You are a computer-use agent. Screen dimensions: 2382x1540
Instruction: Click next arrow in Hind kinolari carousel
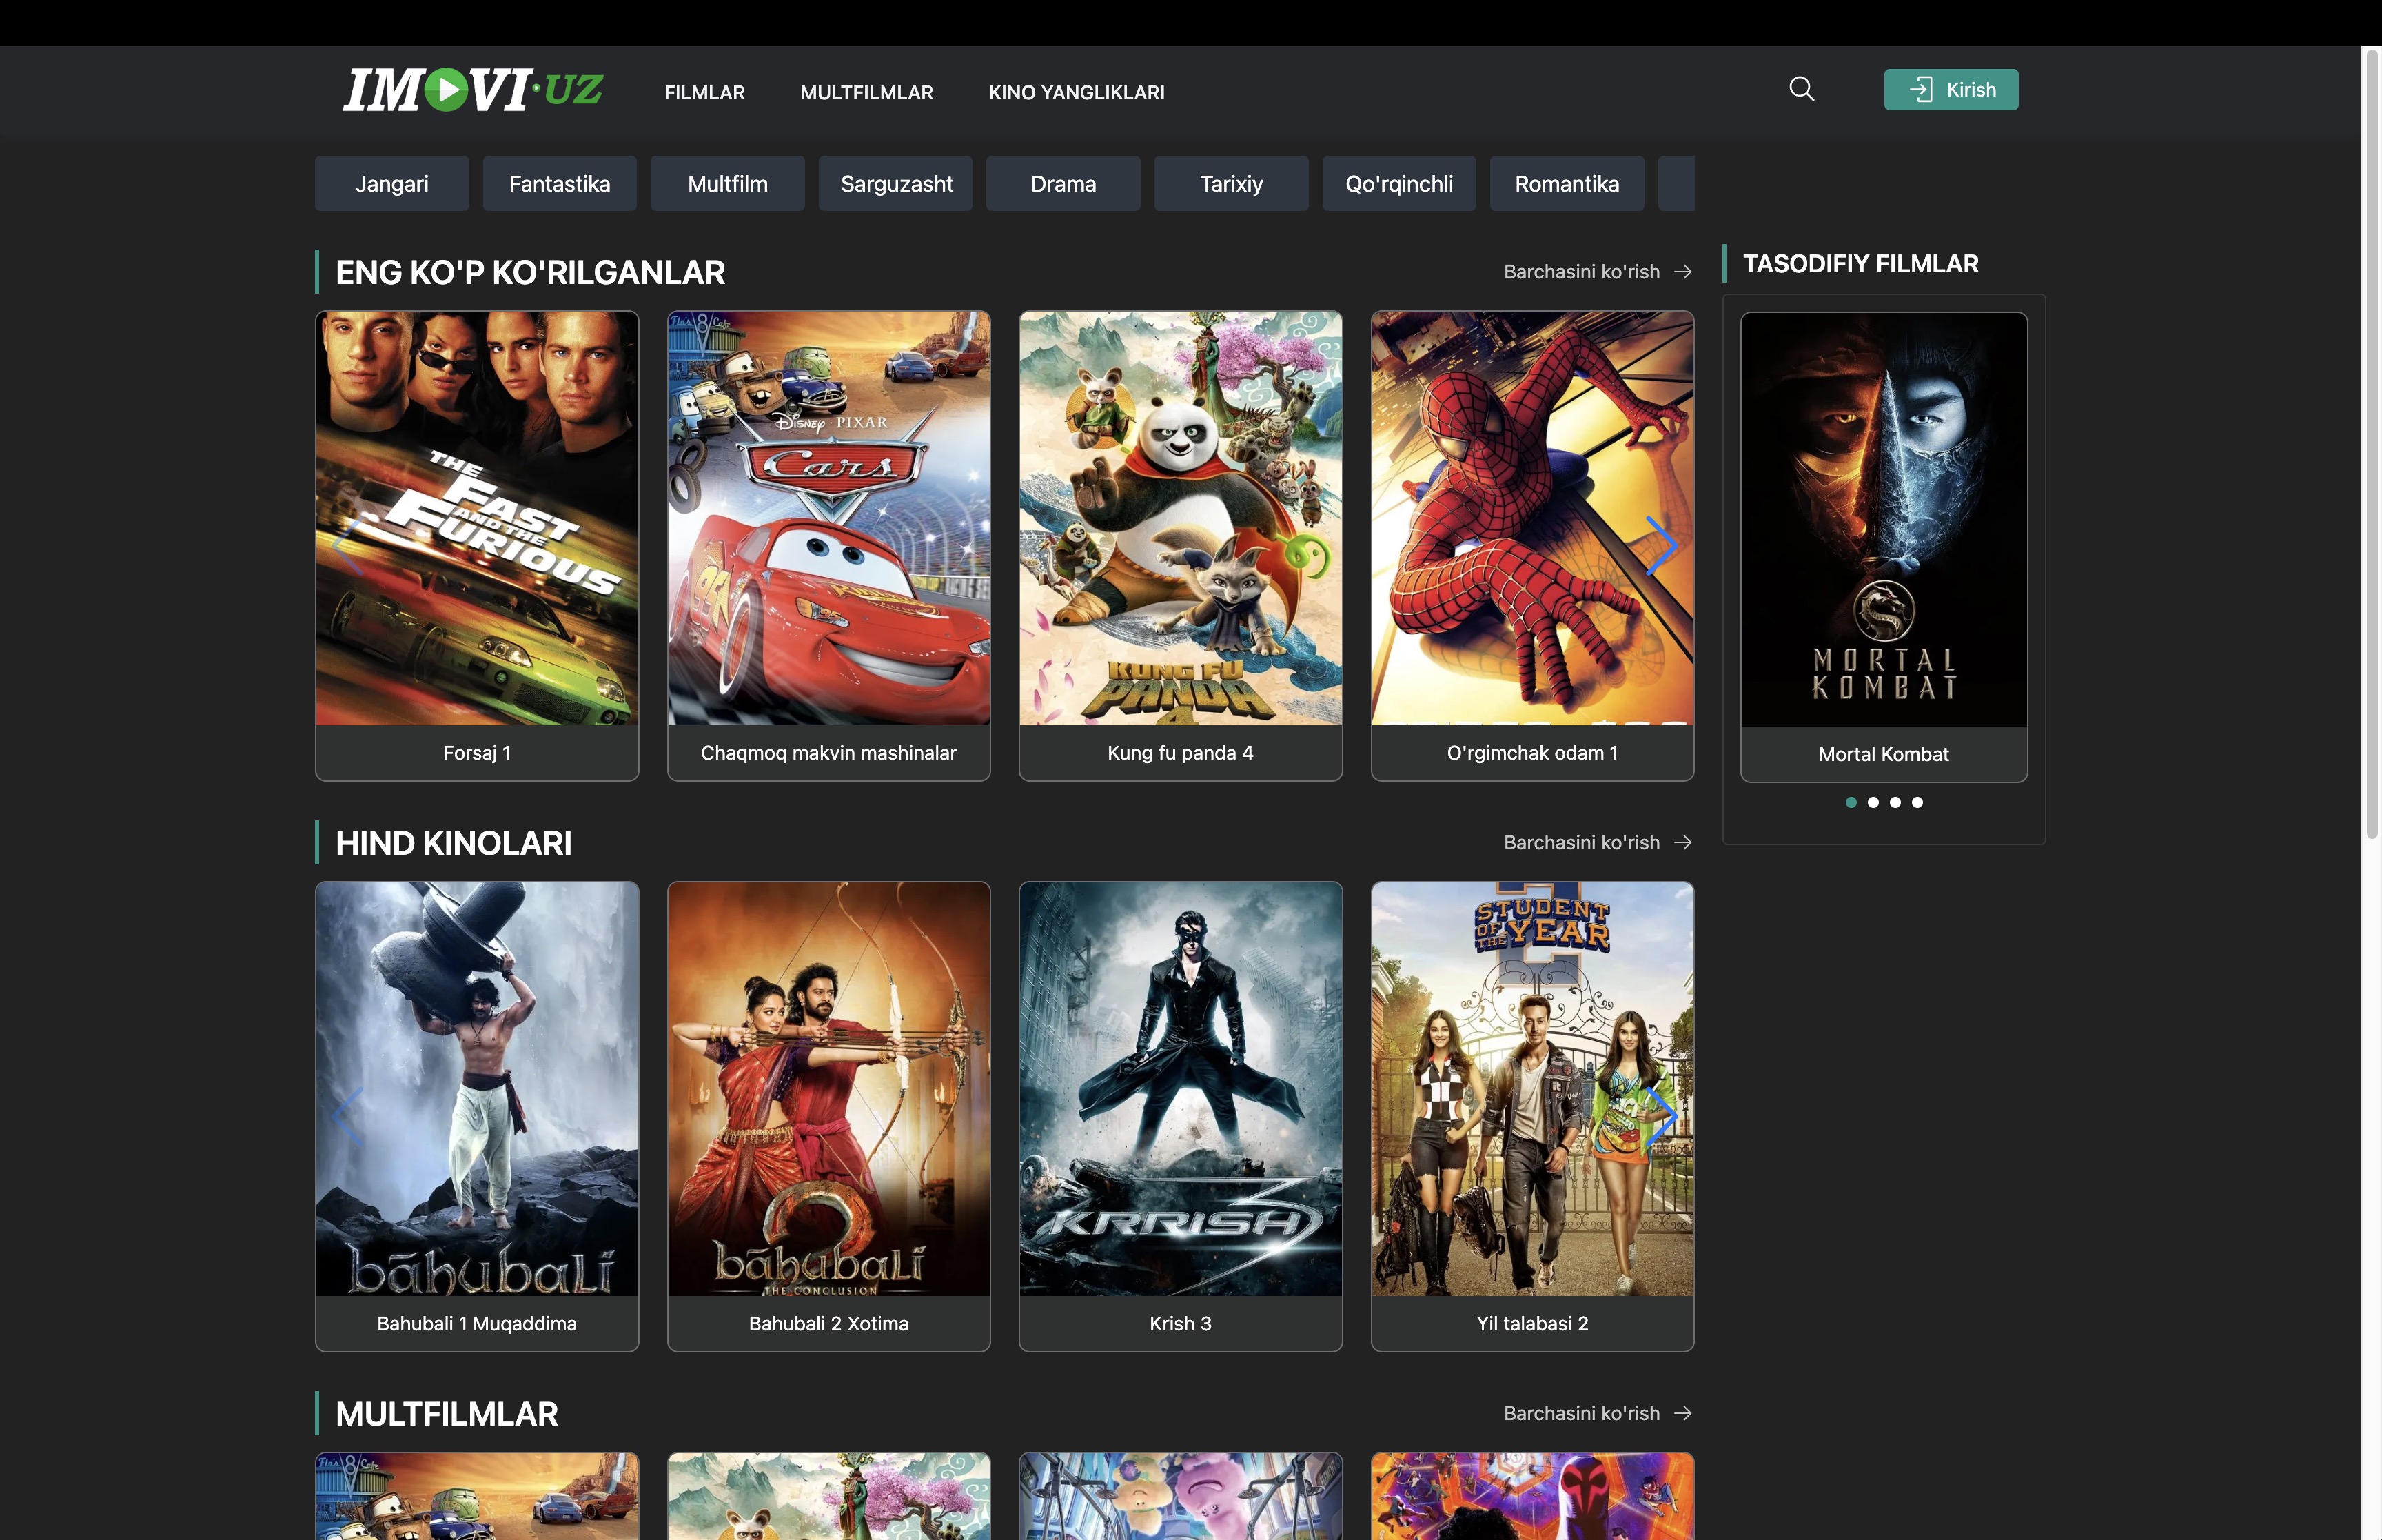click(1661, 1116)
